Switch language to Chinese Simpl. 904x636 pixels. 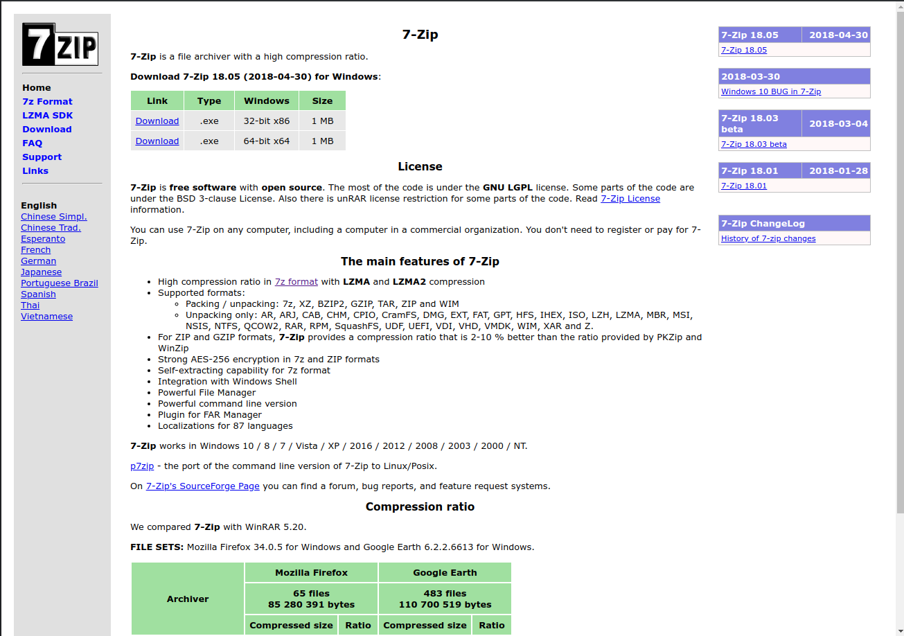54,217
